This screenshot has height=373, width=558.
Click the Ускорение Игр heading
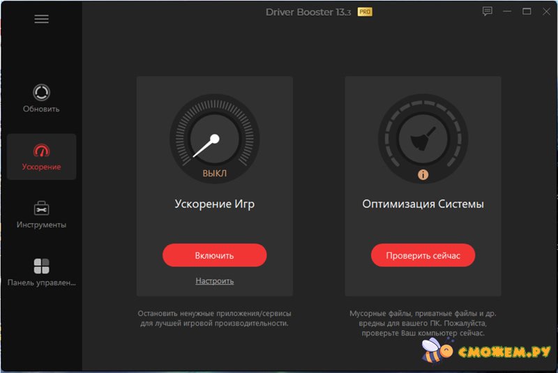click(x=214, y=204)
